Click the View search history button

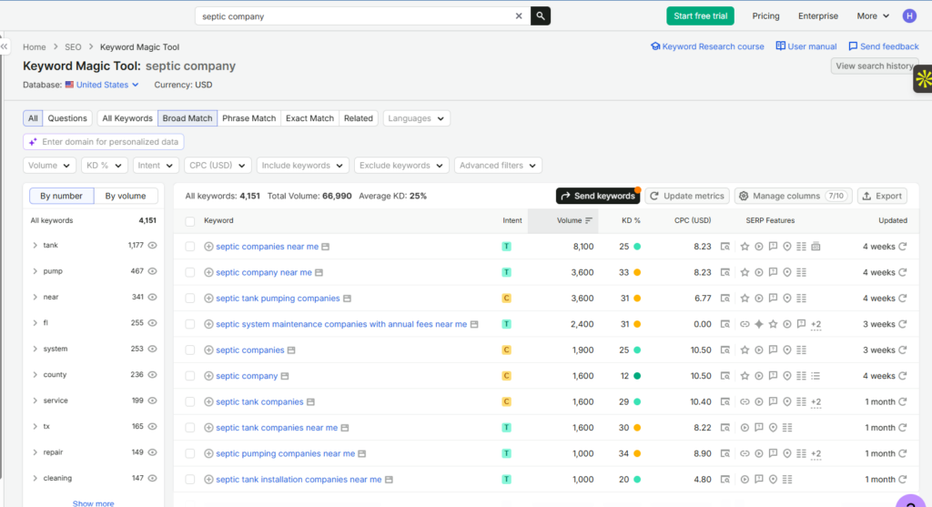pyautogui.click(x=875, y=66)
